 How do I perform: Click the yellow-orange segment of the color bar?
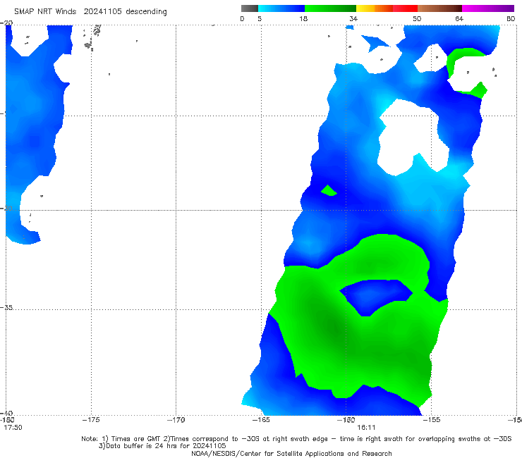coord(374,8)
